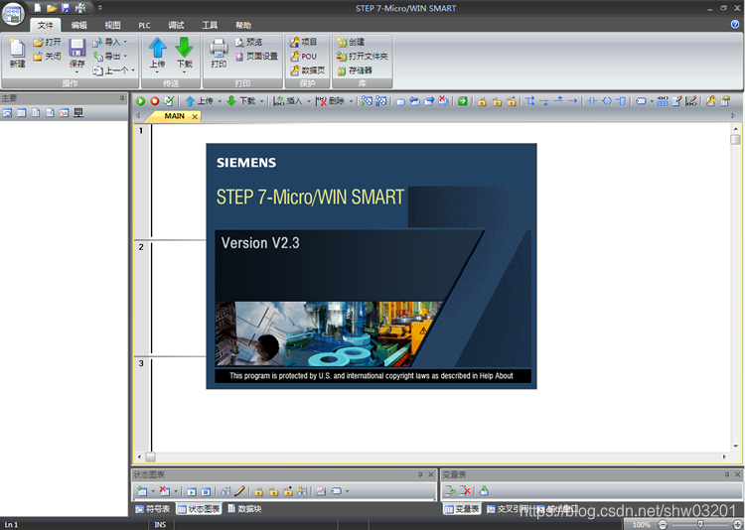The image size is (745, 530).
Task: Click the trend chart icon in 状态图表 toolbar
Action: [x=321, y=491]
